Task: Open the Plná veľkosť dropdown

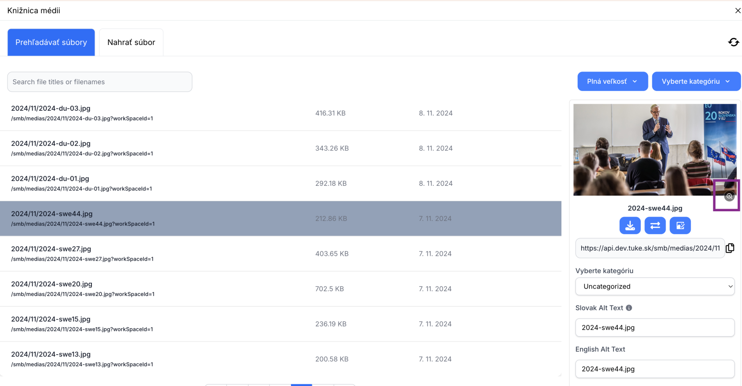Action: pyautogui.click(x=613, y=82)
